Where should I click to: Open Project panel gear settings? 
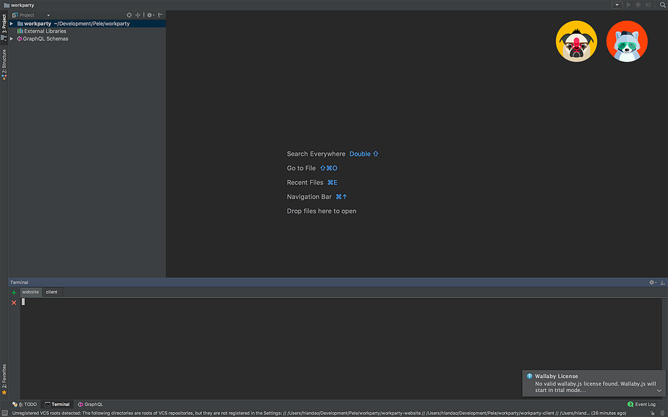(x=150, y=15)
